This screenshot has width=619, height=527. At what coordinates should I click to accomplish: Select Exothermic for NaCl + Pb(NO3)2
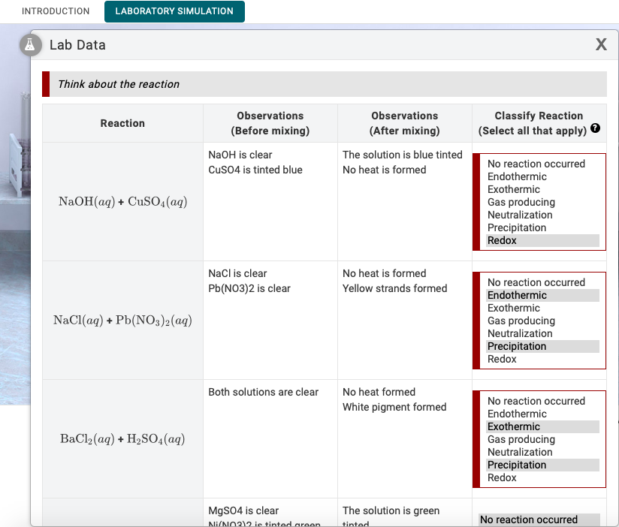click(542, 308)
